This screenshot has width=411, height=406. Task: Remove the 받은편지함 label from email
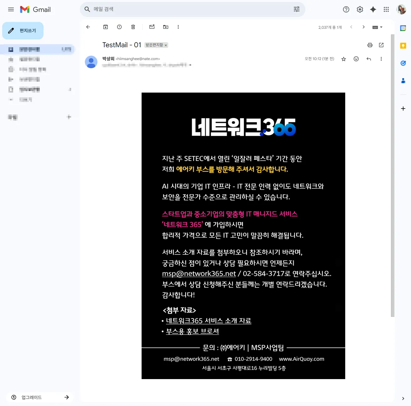pos(166,45)
